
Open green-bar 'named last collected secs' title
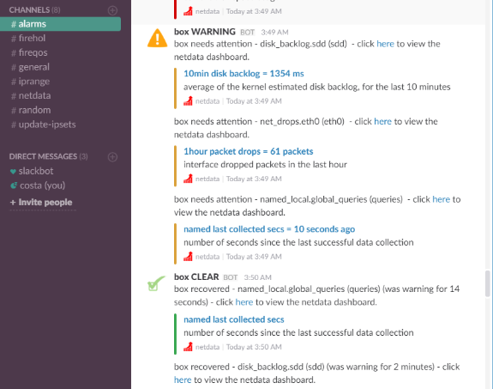click(x=233, y=319)
